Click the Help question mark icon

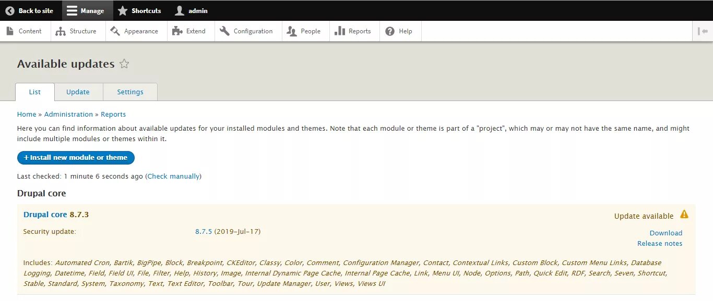click(390, 31)
